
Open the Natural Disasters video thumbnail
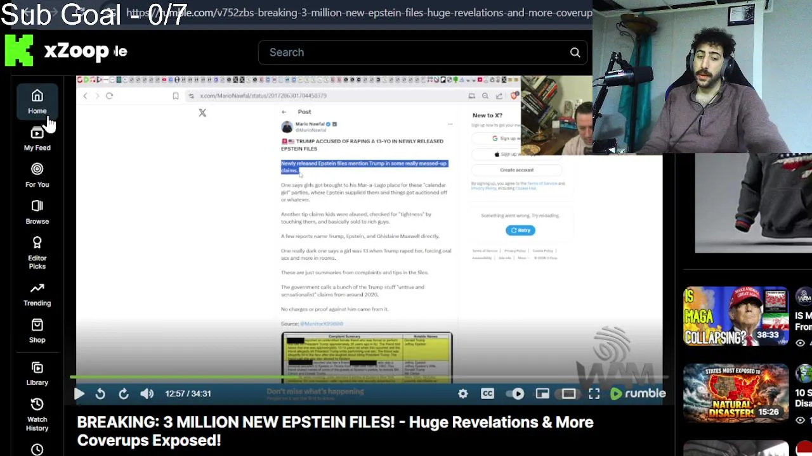coord(736,393)
